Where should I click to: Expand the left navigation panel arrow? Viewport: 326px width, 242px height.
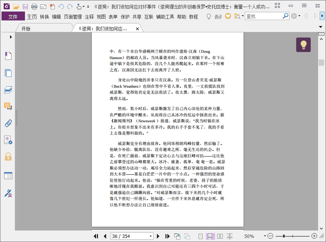click(x=11, y=37)
